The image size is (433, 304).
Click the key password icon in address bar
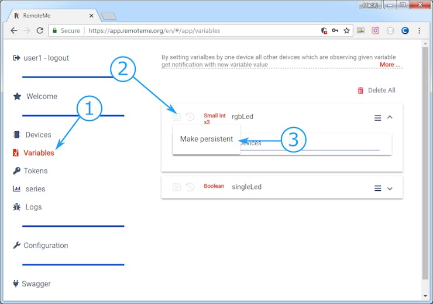(x=335, y=30)
